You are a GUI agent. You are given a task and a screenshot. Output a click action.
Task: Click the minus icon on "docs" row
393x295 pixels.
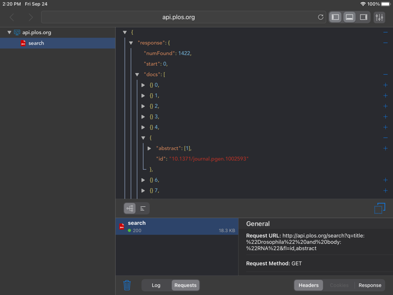[x=386, y=75]
